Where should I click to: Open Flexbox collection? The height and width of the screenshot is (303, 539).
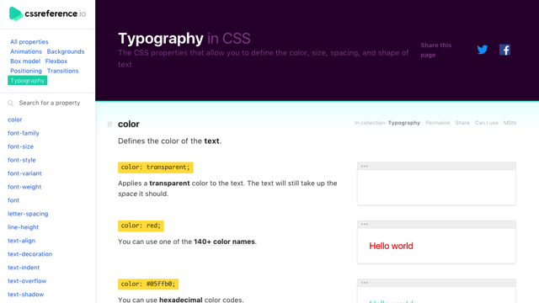(x=56, y=61)
